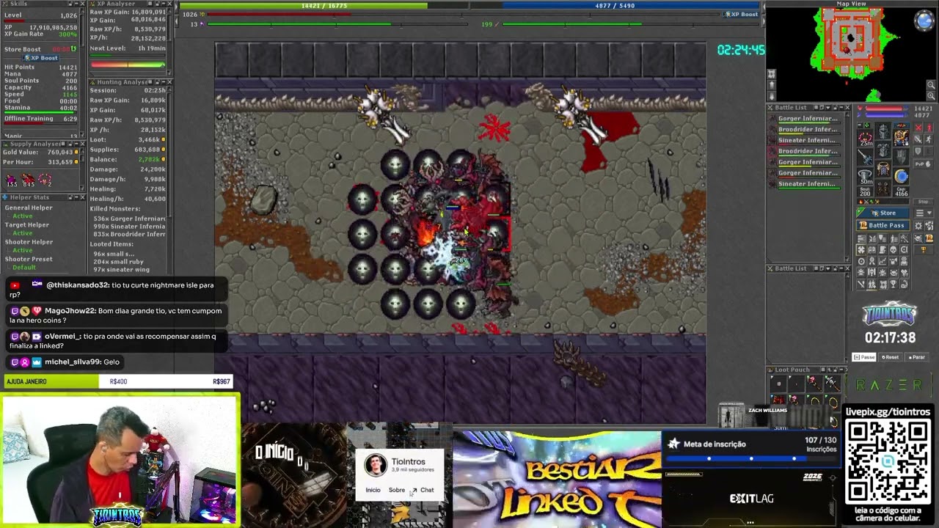Select the weapon slot with the sword
This screenshot has width=939, height=528.
(866, 156)
